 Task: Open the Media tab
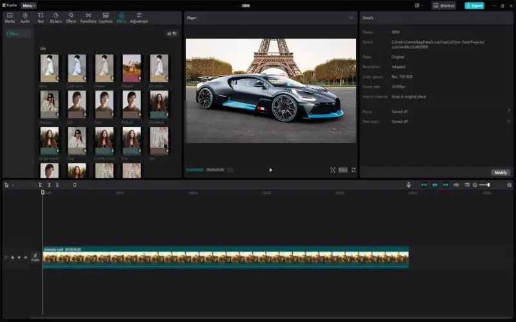click(10, 18)
